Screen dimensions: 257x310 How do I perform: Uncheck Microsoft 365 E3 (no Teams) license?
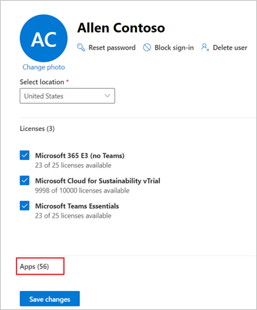[24, 155]
